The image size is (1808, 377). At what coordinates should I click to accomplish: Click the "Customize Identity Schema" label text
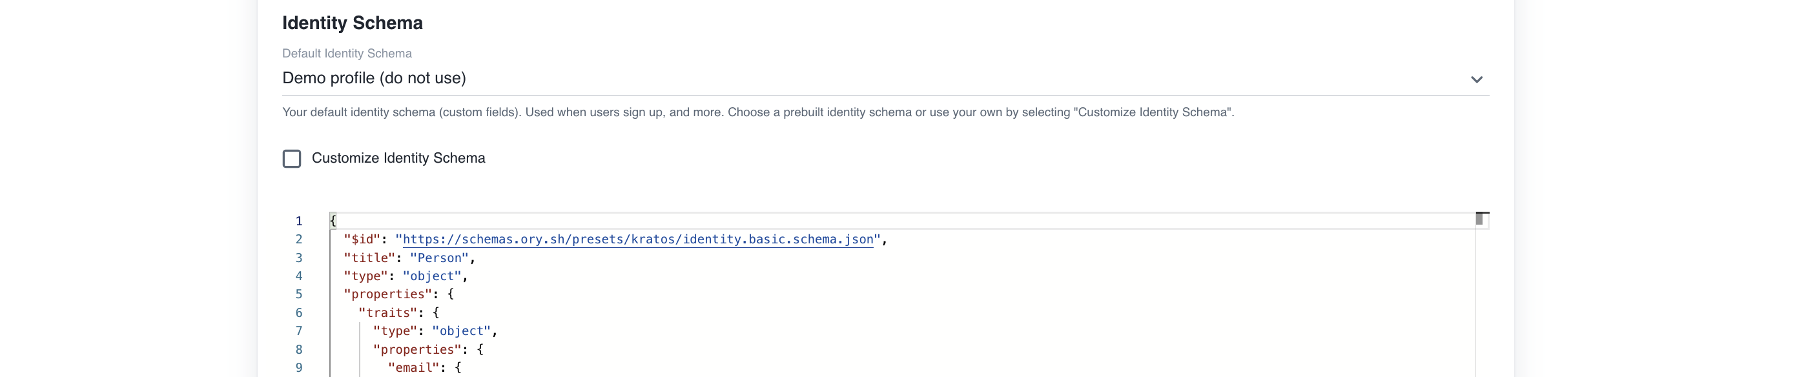click(398, 159)
